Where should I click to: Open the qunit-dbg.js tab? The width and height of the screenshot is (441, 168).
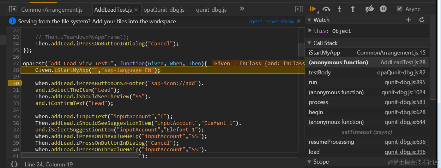pyautogui.click(x=211, y=10)
